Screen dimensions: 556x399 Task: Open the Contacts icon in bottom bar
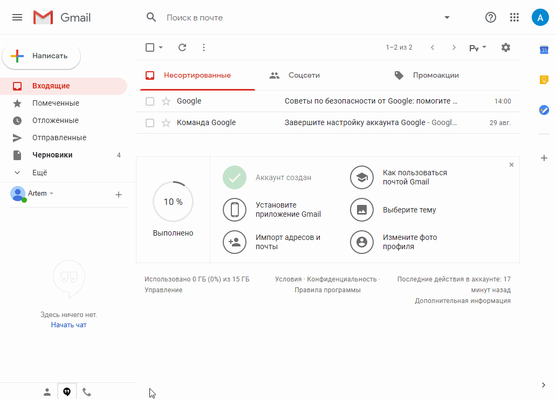(47, 392)
